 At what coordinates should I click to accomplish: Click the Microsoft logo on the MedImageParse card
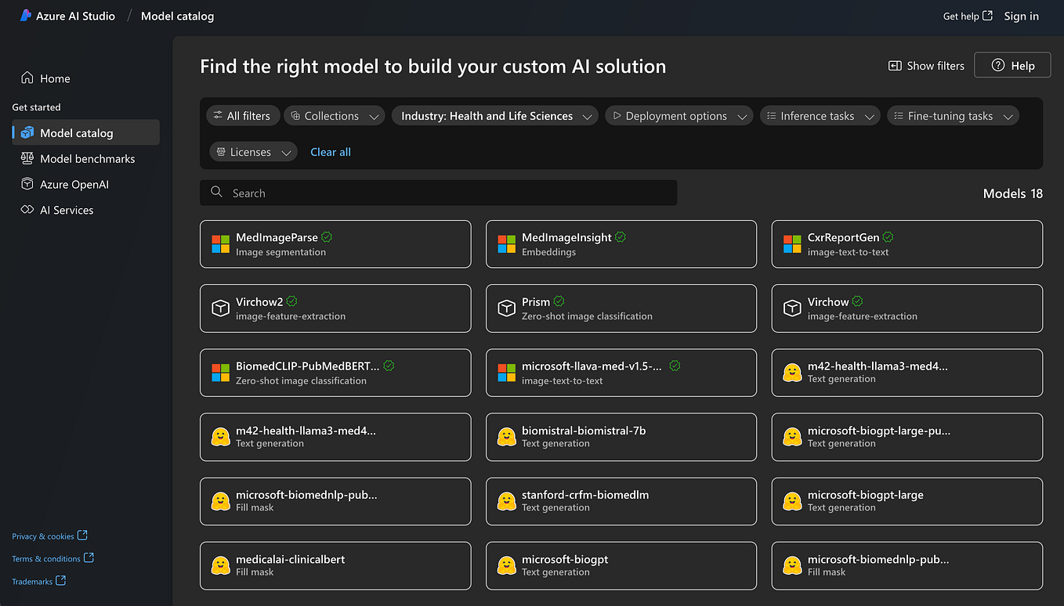point(220,244)
